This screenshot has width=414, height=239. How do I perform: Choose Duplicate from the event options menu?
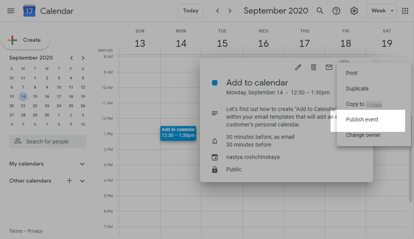click(x=357, y=88)
